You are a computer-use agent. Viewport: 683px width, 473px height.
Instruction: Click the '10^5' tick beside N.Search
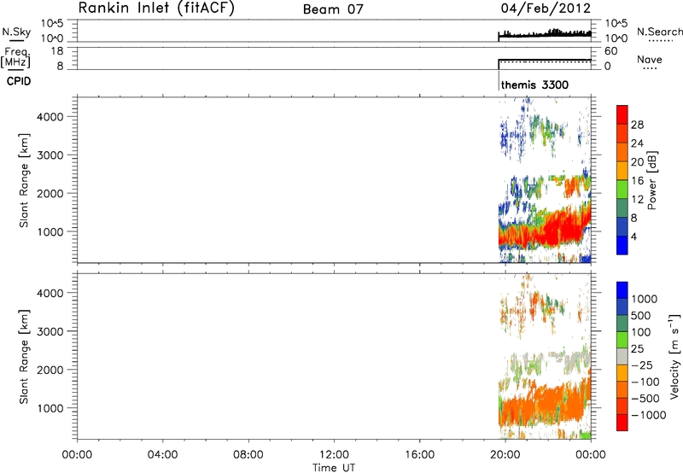(616, 23)
